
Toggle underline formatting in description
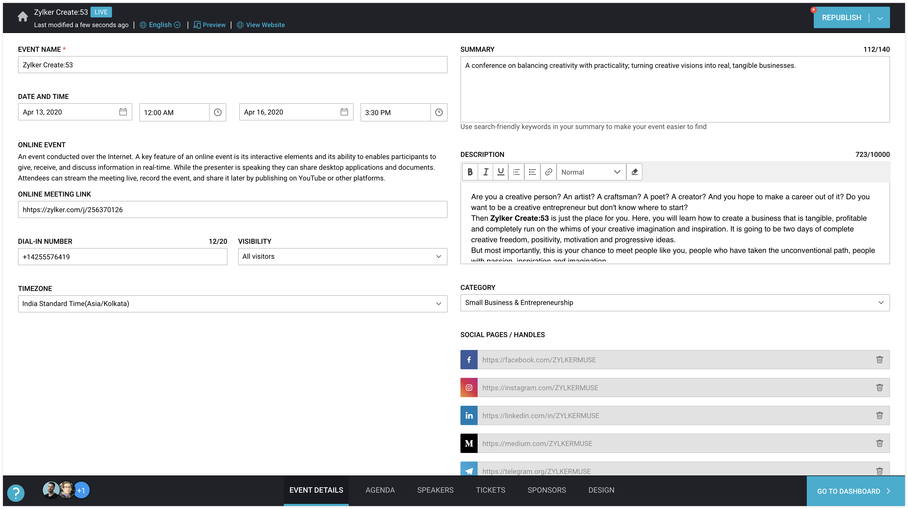tap(500, 172)
